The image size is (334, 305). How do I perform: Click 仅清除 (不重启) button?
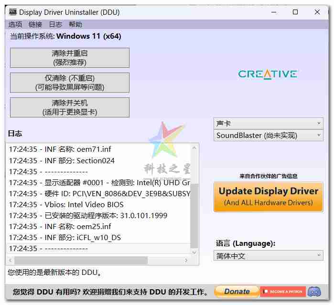(x=70, y=83)
